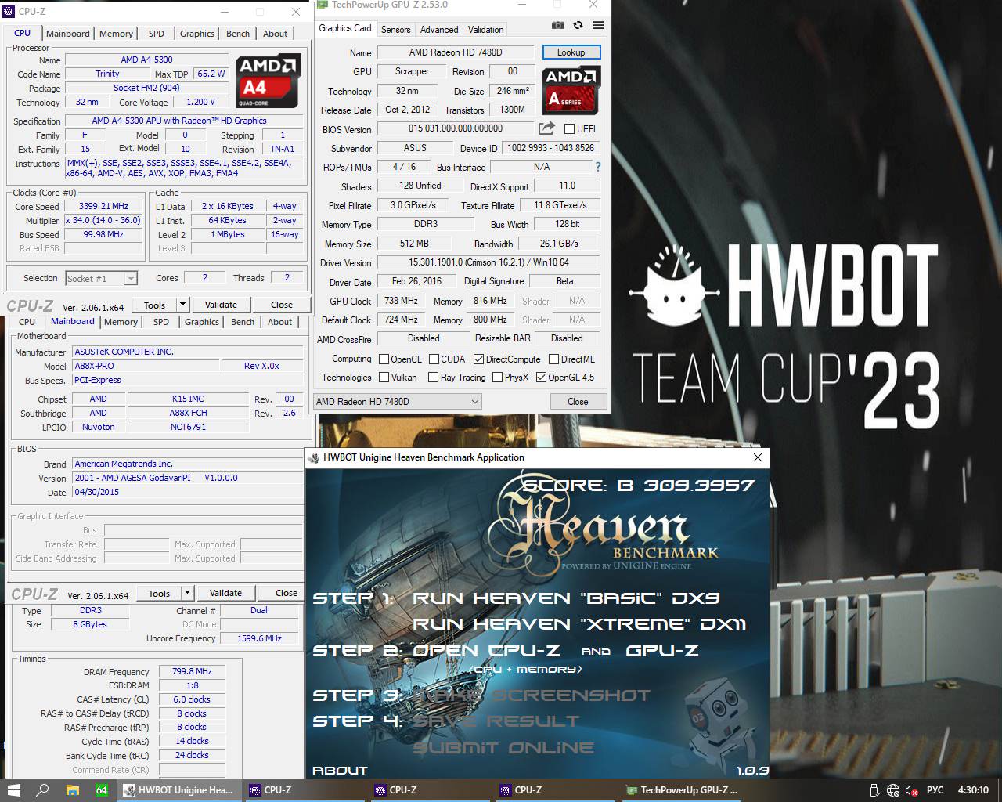The width and height of the screenshot is (1002, 802).
Task: Click Take Screenshot in step 3
Action: coord(532,695)
